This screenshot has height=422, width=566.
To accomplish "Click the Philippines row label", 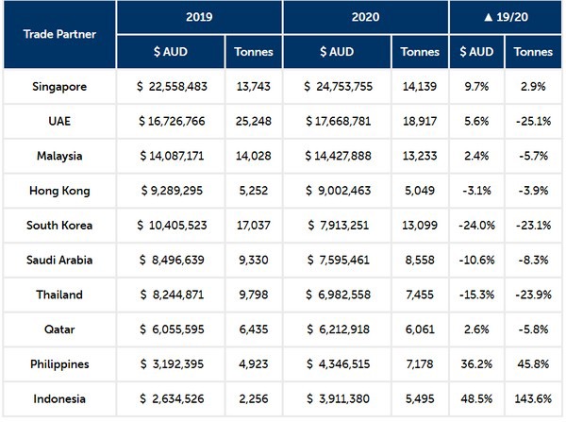I will (59, 364).
